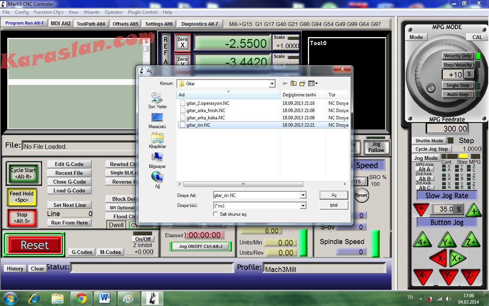Toggle Jog Mode button

(426, 158)
